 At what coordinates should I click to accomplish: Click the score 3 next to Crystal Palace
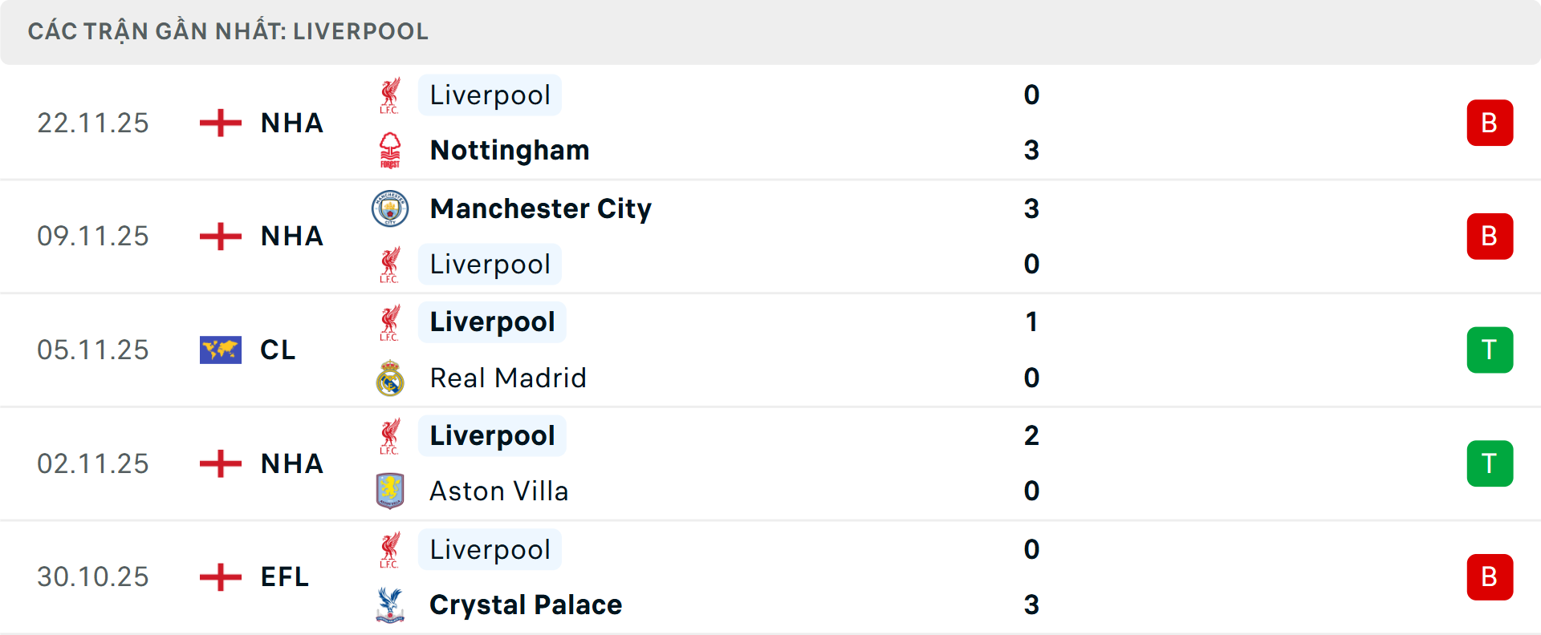coord(1032,605)
